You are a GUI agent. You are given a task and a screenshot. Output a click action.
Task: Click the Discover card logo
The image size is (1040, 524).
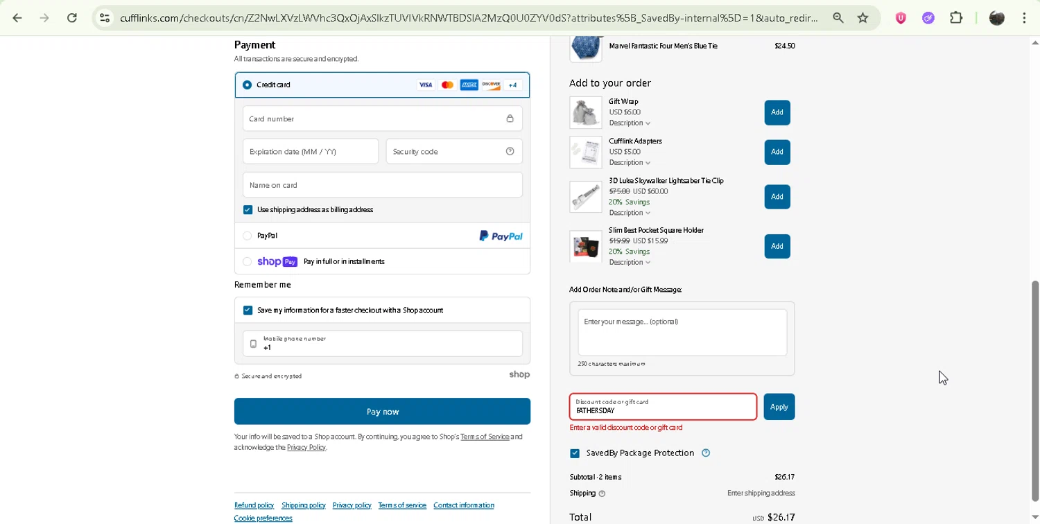tap(491, 85)
